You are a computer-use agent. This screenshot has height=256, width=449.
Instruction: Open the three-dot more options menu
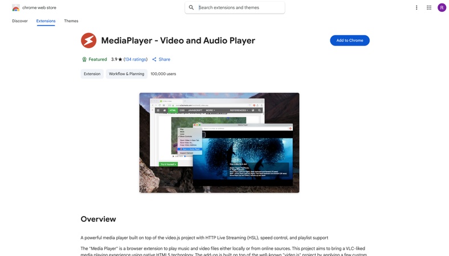pos(417,8)
